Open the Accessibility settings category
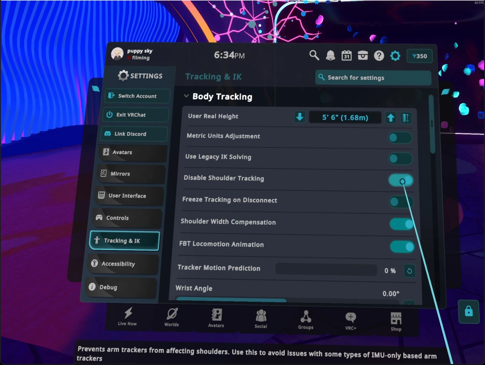 pos(122,264)
